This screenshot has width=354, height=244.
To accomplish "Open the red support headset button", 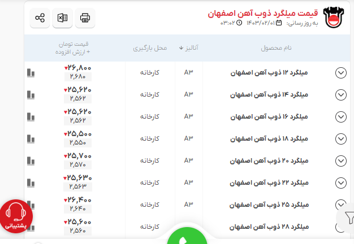I will point(16,216).
